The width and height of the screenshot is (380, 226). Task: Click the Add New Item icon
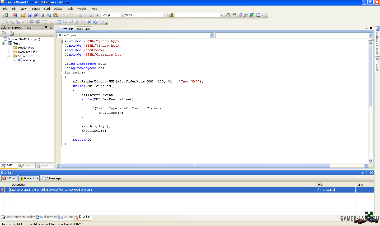click(x=15, y=15)
